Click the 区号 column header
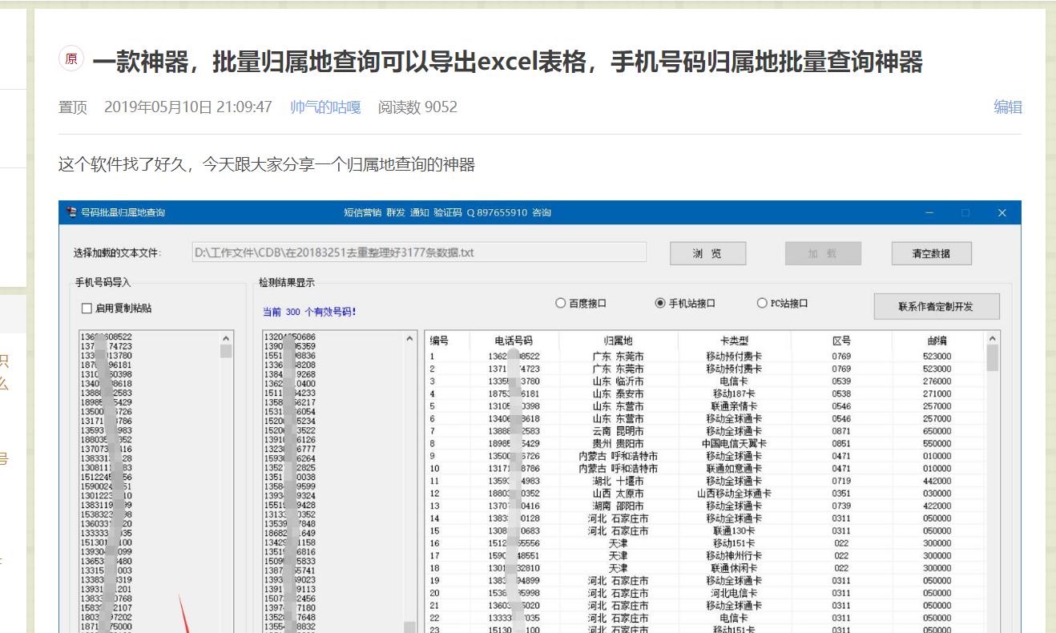 pos(841,341)
